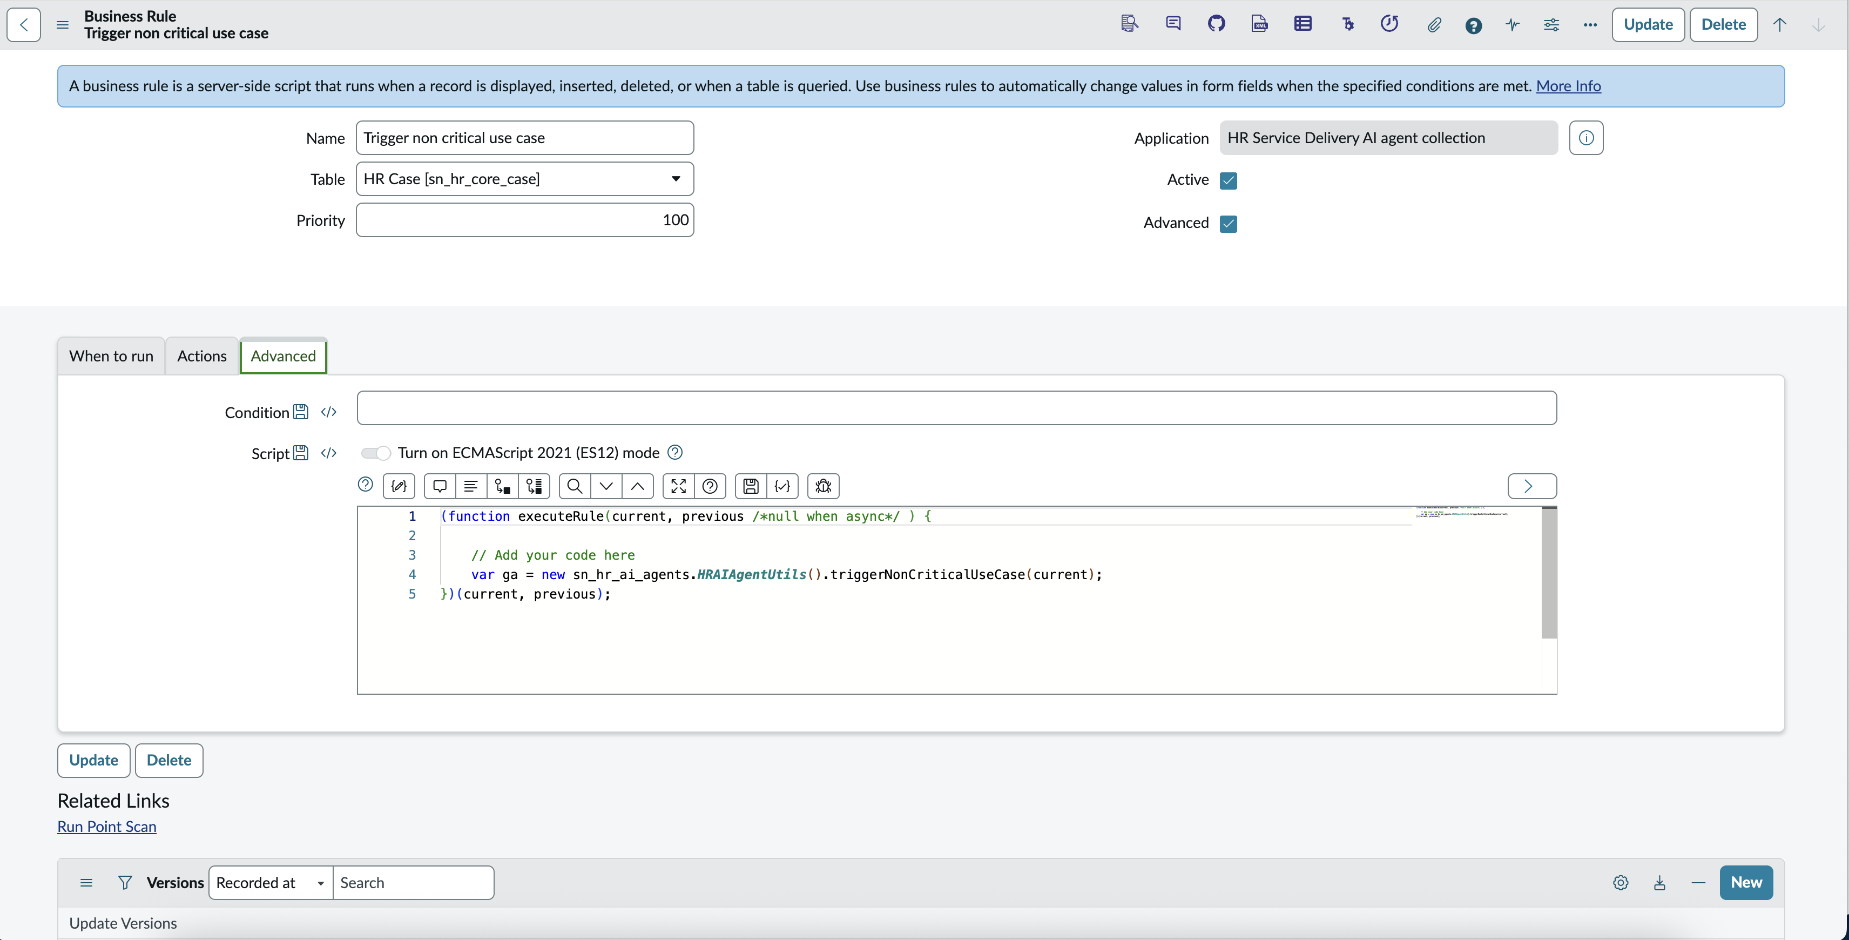
Task: Switch to When to run tab
Action: (111, 356)
